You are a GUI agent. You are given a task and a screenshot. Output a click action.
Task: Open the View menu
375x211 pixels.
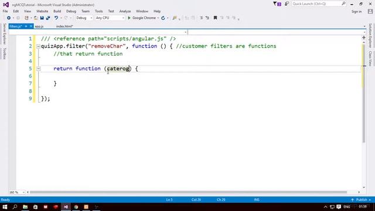28,11
